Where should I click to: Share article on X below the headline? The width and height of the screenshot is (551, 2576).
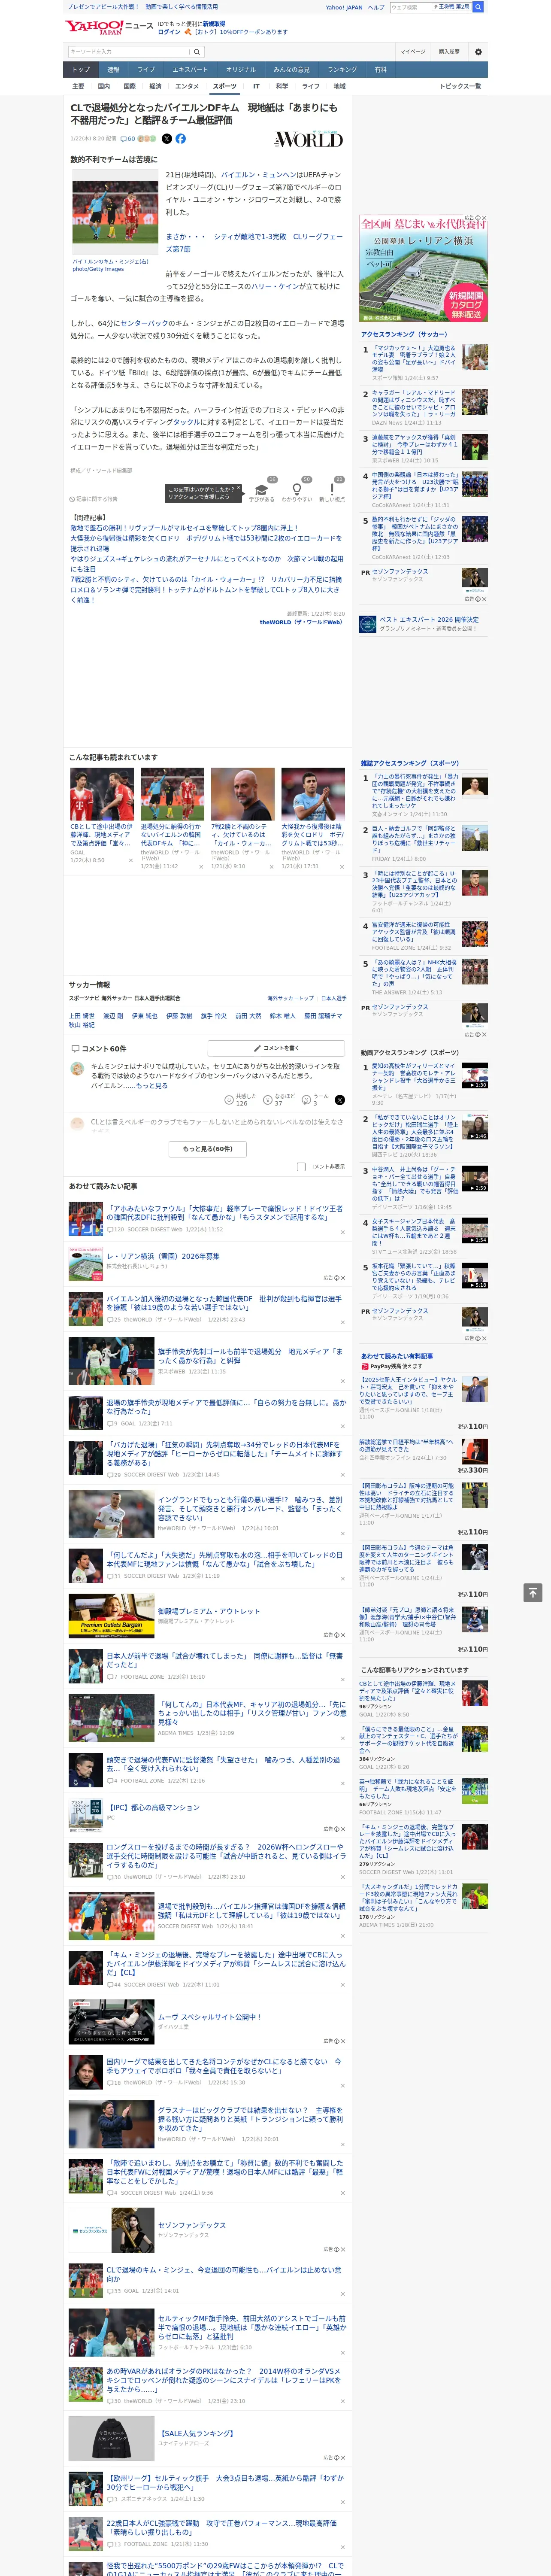pyautogui.click(x=167, y=139)
